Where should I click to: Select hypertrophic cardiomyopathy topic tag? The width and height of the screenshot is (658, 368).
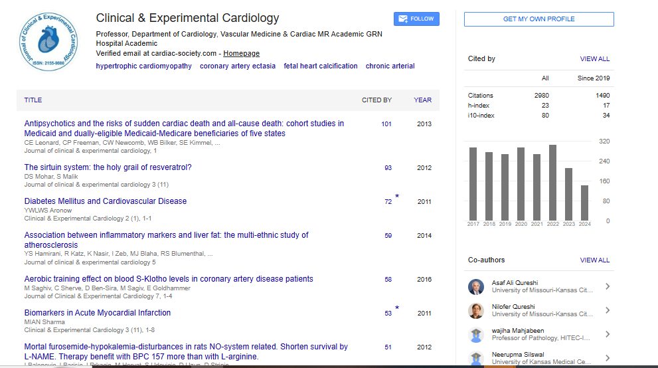143,66
